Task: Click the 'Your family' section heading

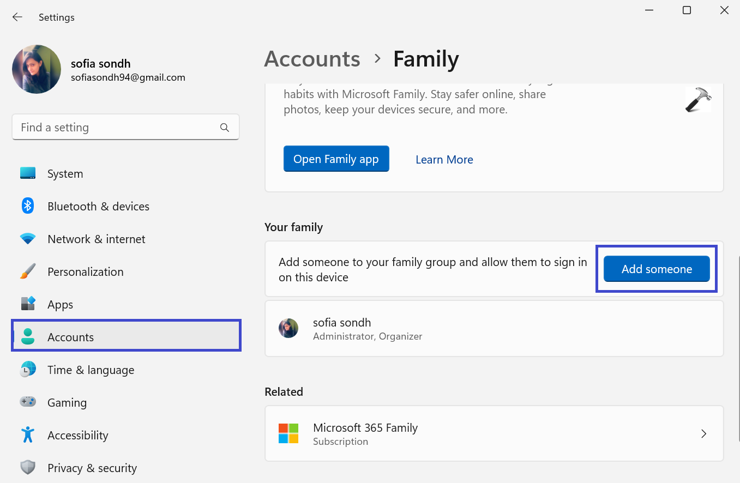Action: (x=294, y=227)
